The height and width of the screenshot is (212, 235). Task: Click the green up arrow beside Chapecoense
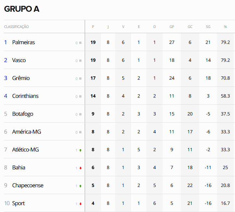(80, 186)
